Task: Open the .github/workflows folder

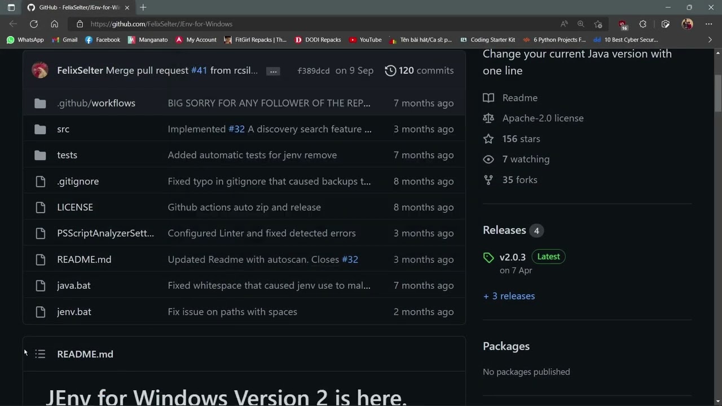Action: click(x=96, y=103)
